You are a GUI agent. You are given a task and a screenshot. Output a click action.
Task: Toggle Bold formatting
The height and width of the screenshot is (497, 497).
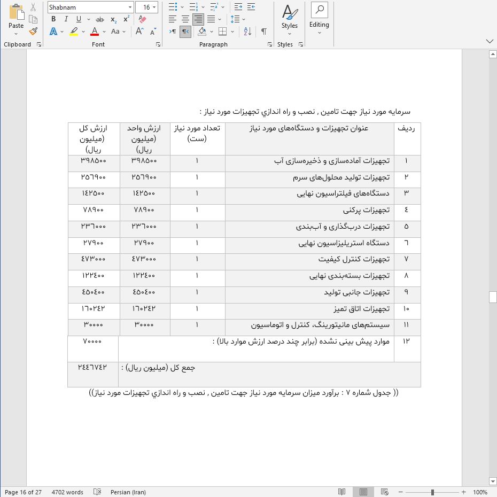pyautogui.click(x=53, y=19)
